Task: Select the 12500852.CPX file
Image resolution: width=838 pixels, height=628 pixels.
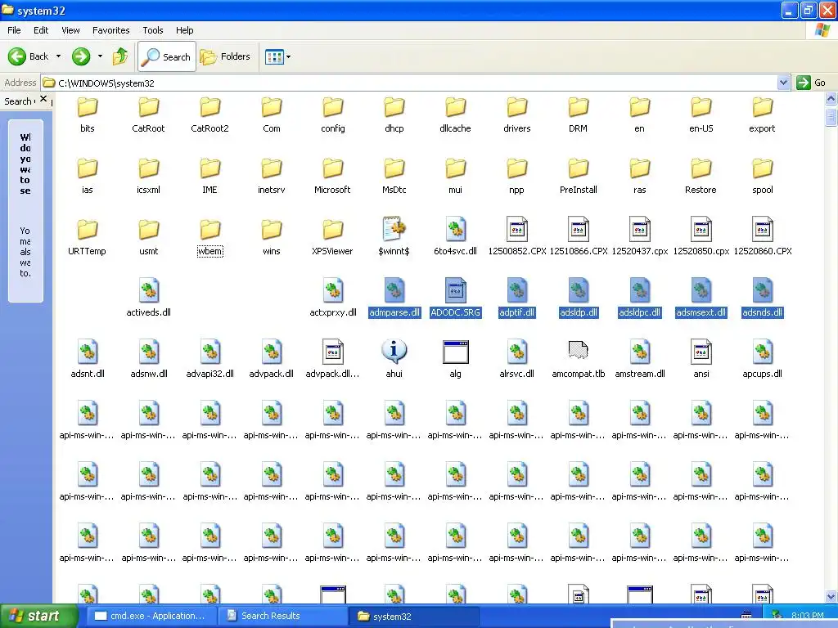Action: coord(517,236)
